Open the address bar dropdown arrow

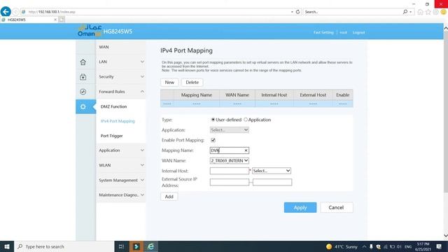(292, 12)
